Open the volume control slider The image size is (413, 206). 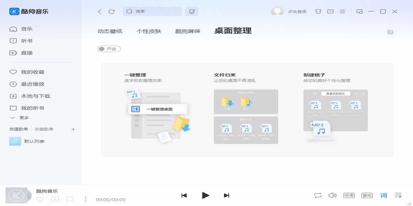click(332, 195)
